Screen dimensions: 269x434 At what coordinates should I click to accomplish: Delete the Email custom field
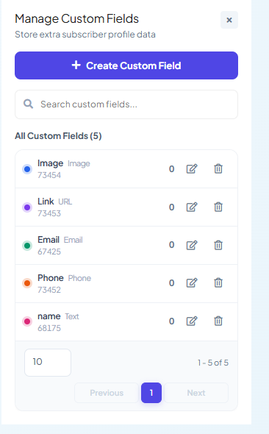[x=218, y=245]
